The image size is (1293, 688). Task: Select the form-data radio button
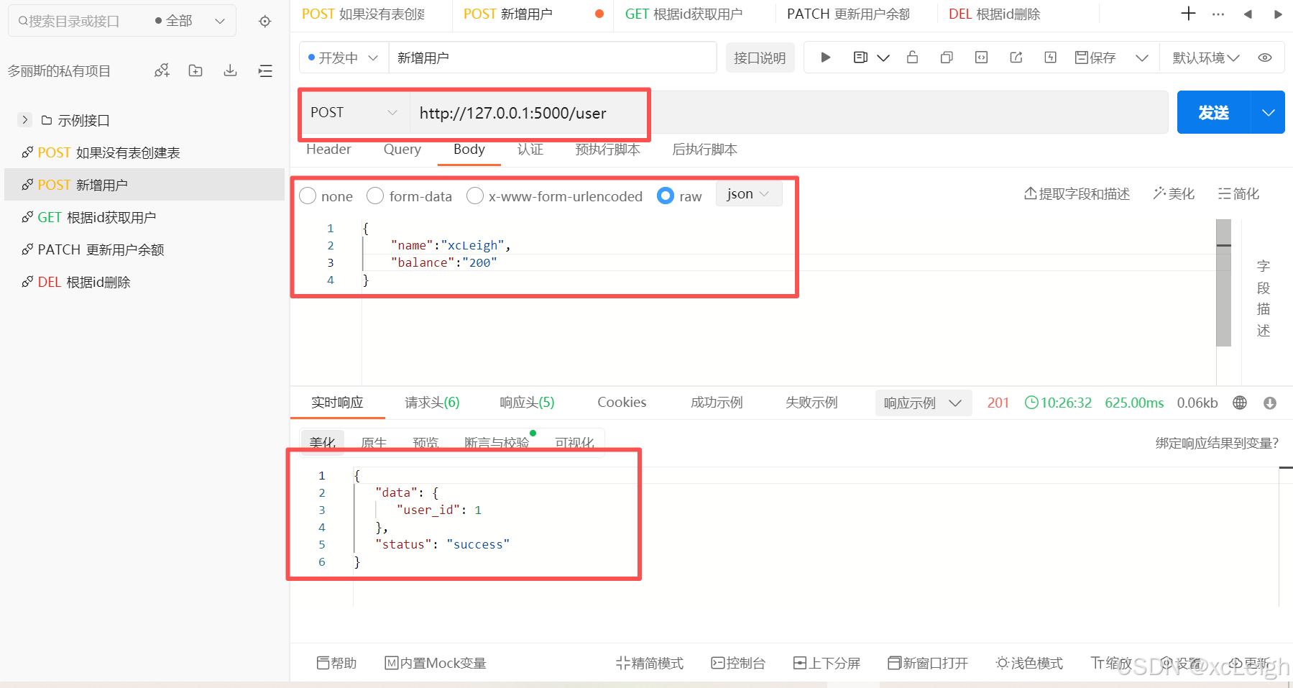pos(375,196)
